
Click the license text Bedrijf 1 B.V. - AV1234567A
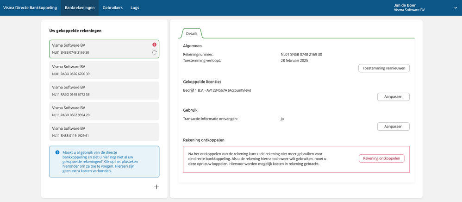(217, 90)
